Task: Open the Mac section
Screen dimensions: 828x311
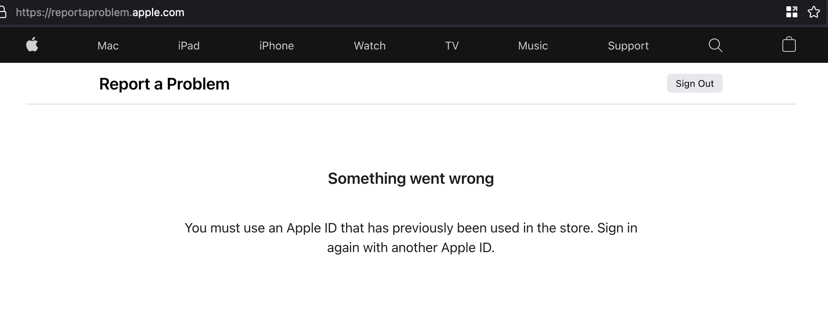Action: pyautogui.click(x=108, y=46)
